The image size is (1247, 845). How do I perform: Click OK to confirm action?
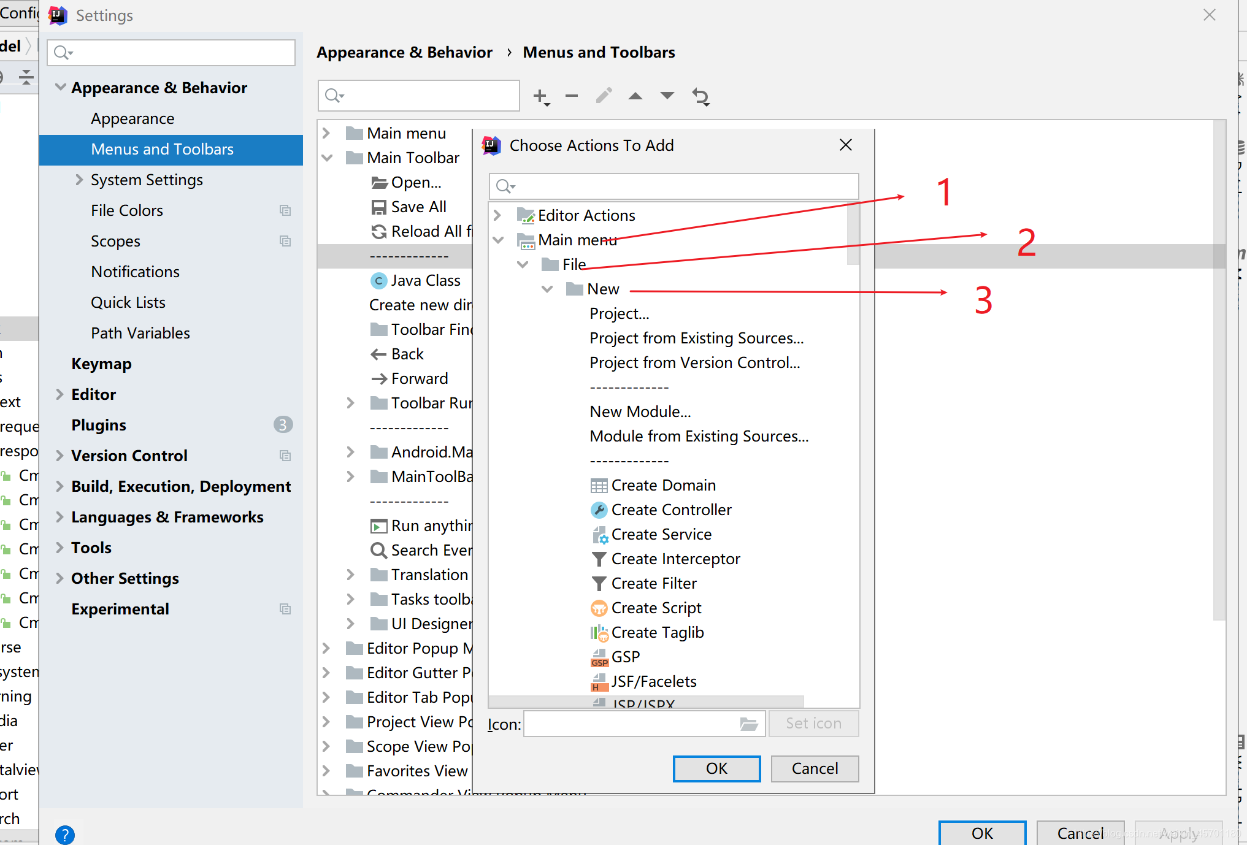[716, 768]
